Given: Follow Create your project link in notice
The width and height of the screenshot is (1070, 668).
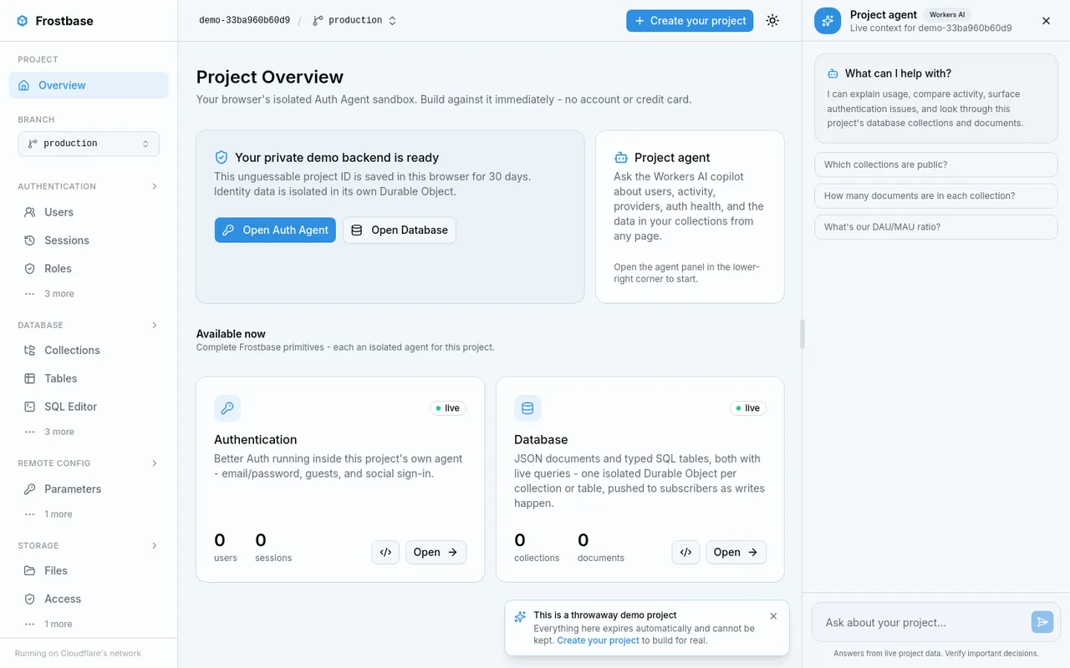Looking at the screenshot, I should pos(598,640).
